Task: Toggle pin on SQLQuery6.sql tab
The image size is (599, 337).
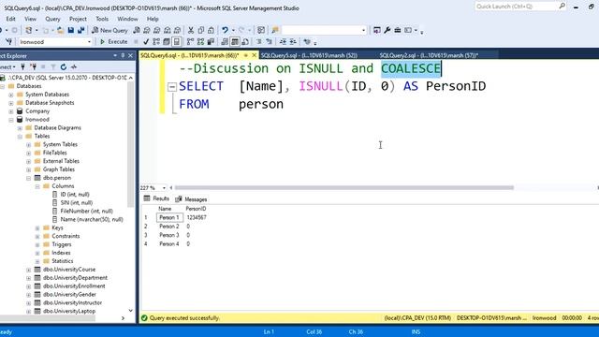Action: coord(246,56)
